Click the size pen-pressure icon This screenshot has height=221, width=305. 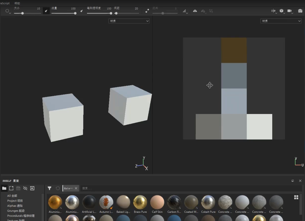tap(46, 11)
